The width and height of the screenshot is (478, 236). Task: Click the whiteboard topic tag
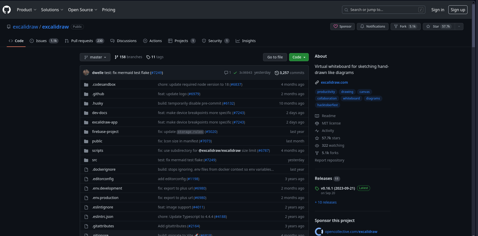pyautogui.click(x=351, y=98)
